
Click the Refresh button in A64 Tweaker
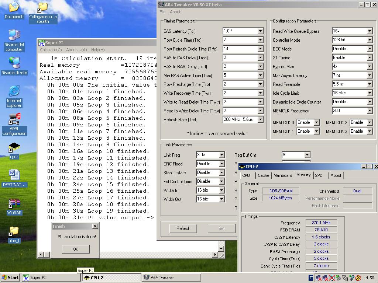tap(183, 228)
